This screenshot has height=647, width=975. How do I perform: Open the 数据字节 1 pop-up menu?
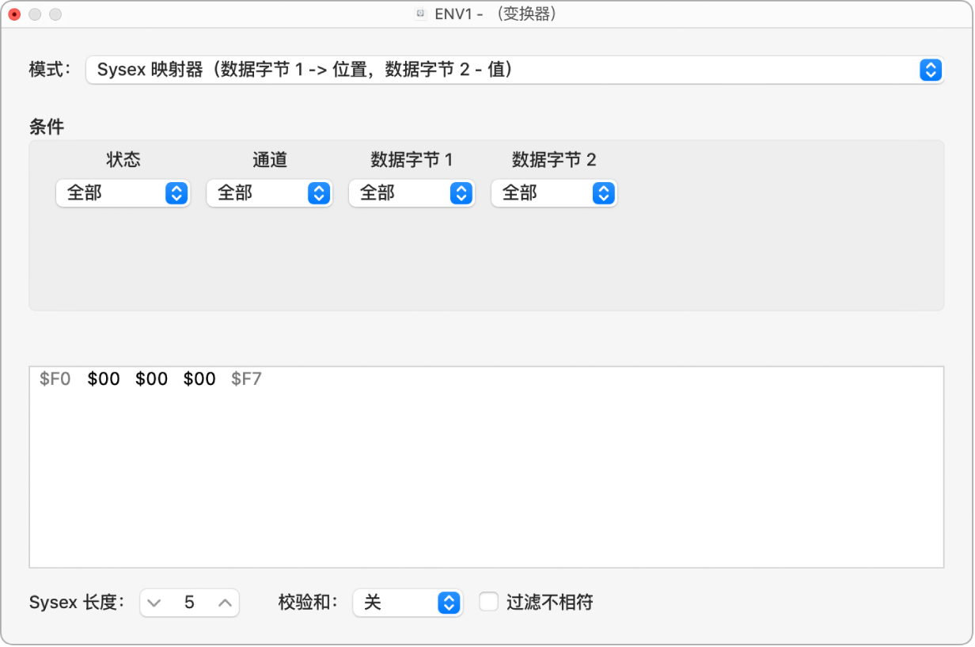[x=412, y=193]
